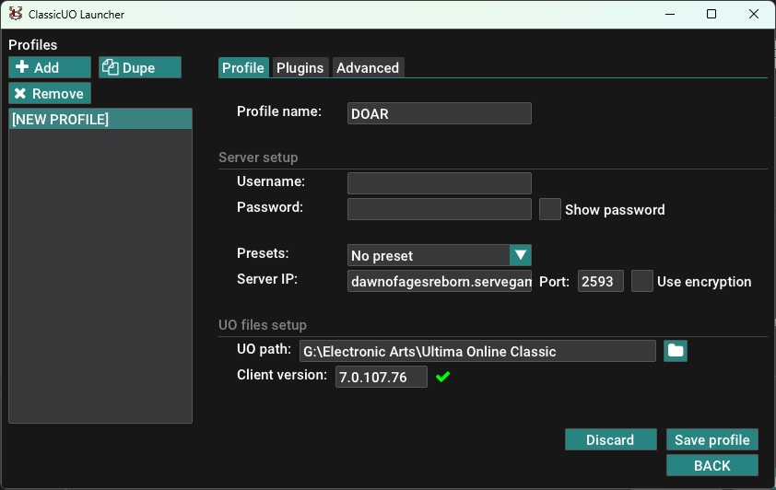Duplicate the selected profile with Dupe
Viewport: 776px width, 490px height.
tap(140, 67)
